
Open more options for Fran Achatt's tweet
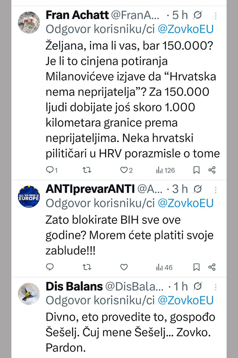pos(215,16)
